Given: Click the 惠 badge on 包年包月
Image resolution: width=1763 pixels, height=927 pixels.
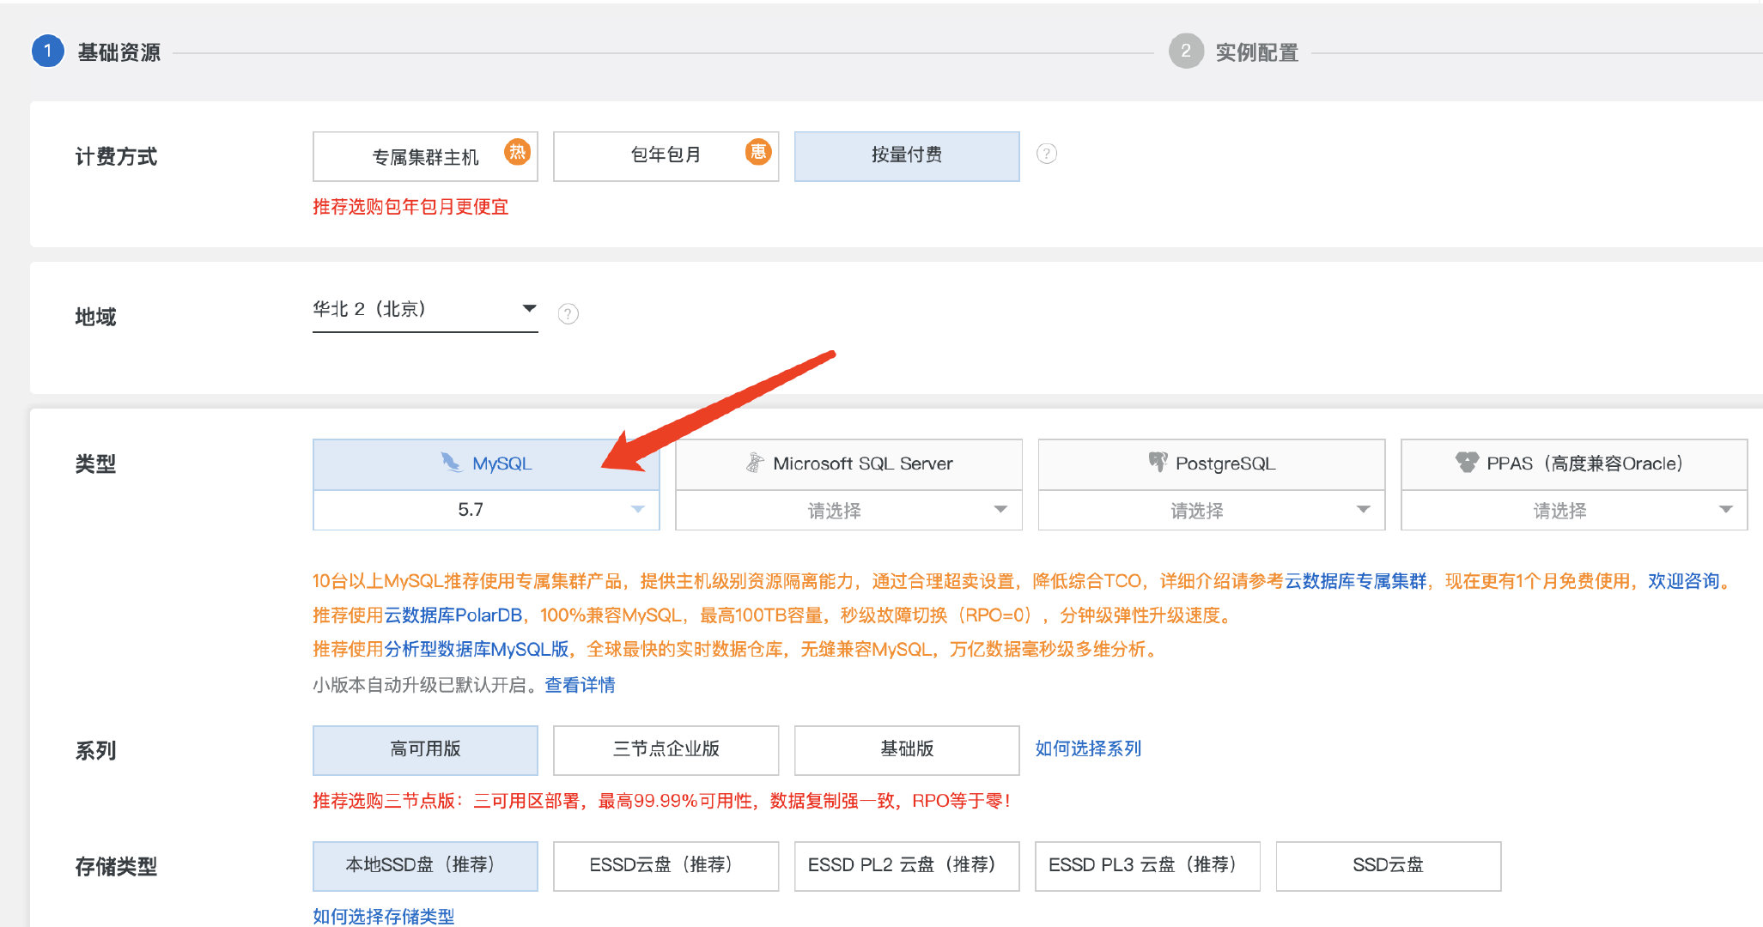Looking at the screenshot, I should [758, 152].
